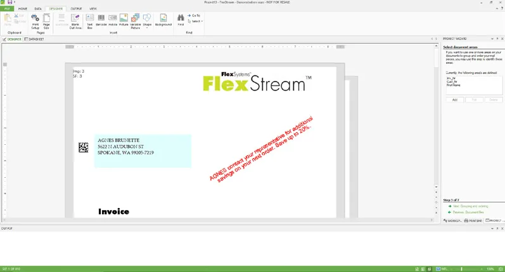Switch to the OUTPUT ribbon tab
Image resolution: width=505 pixels, height=272 pixels.
click(x=76, y=9)
